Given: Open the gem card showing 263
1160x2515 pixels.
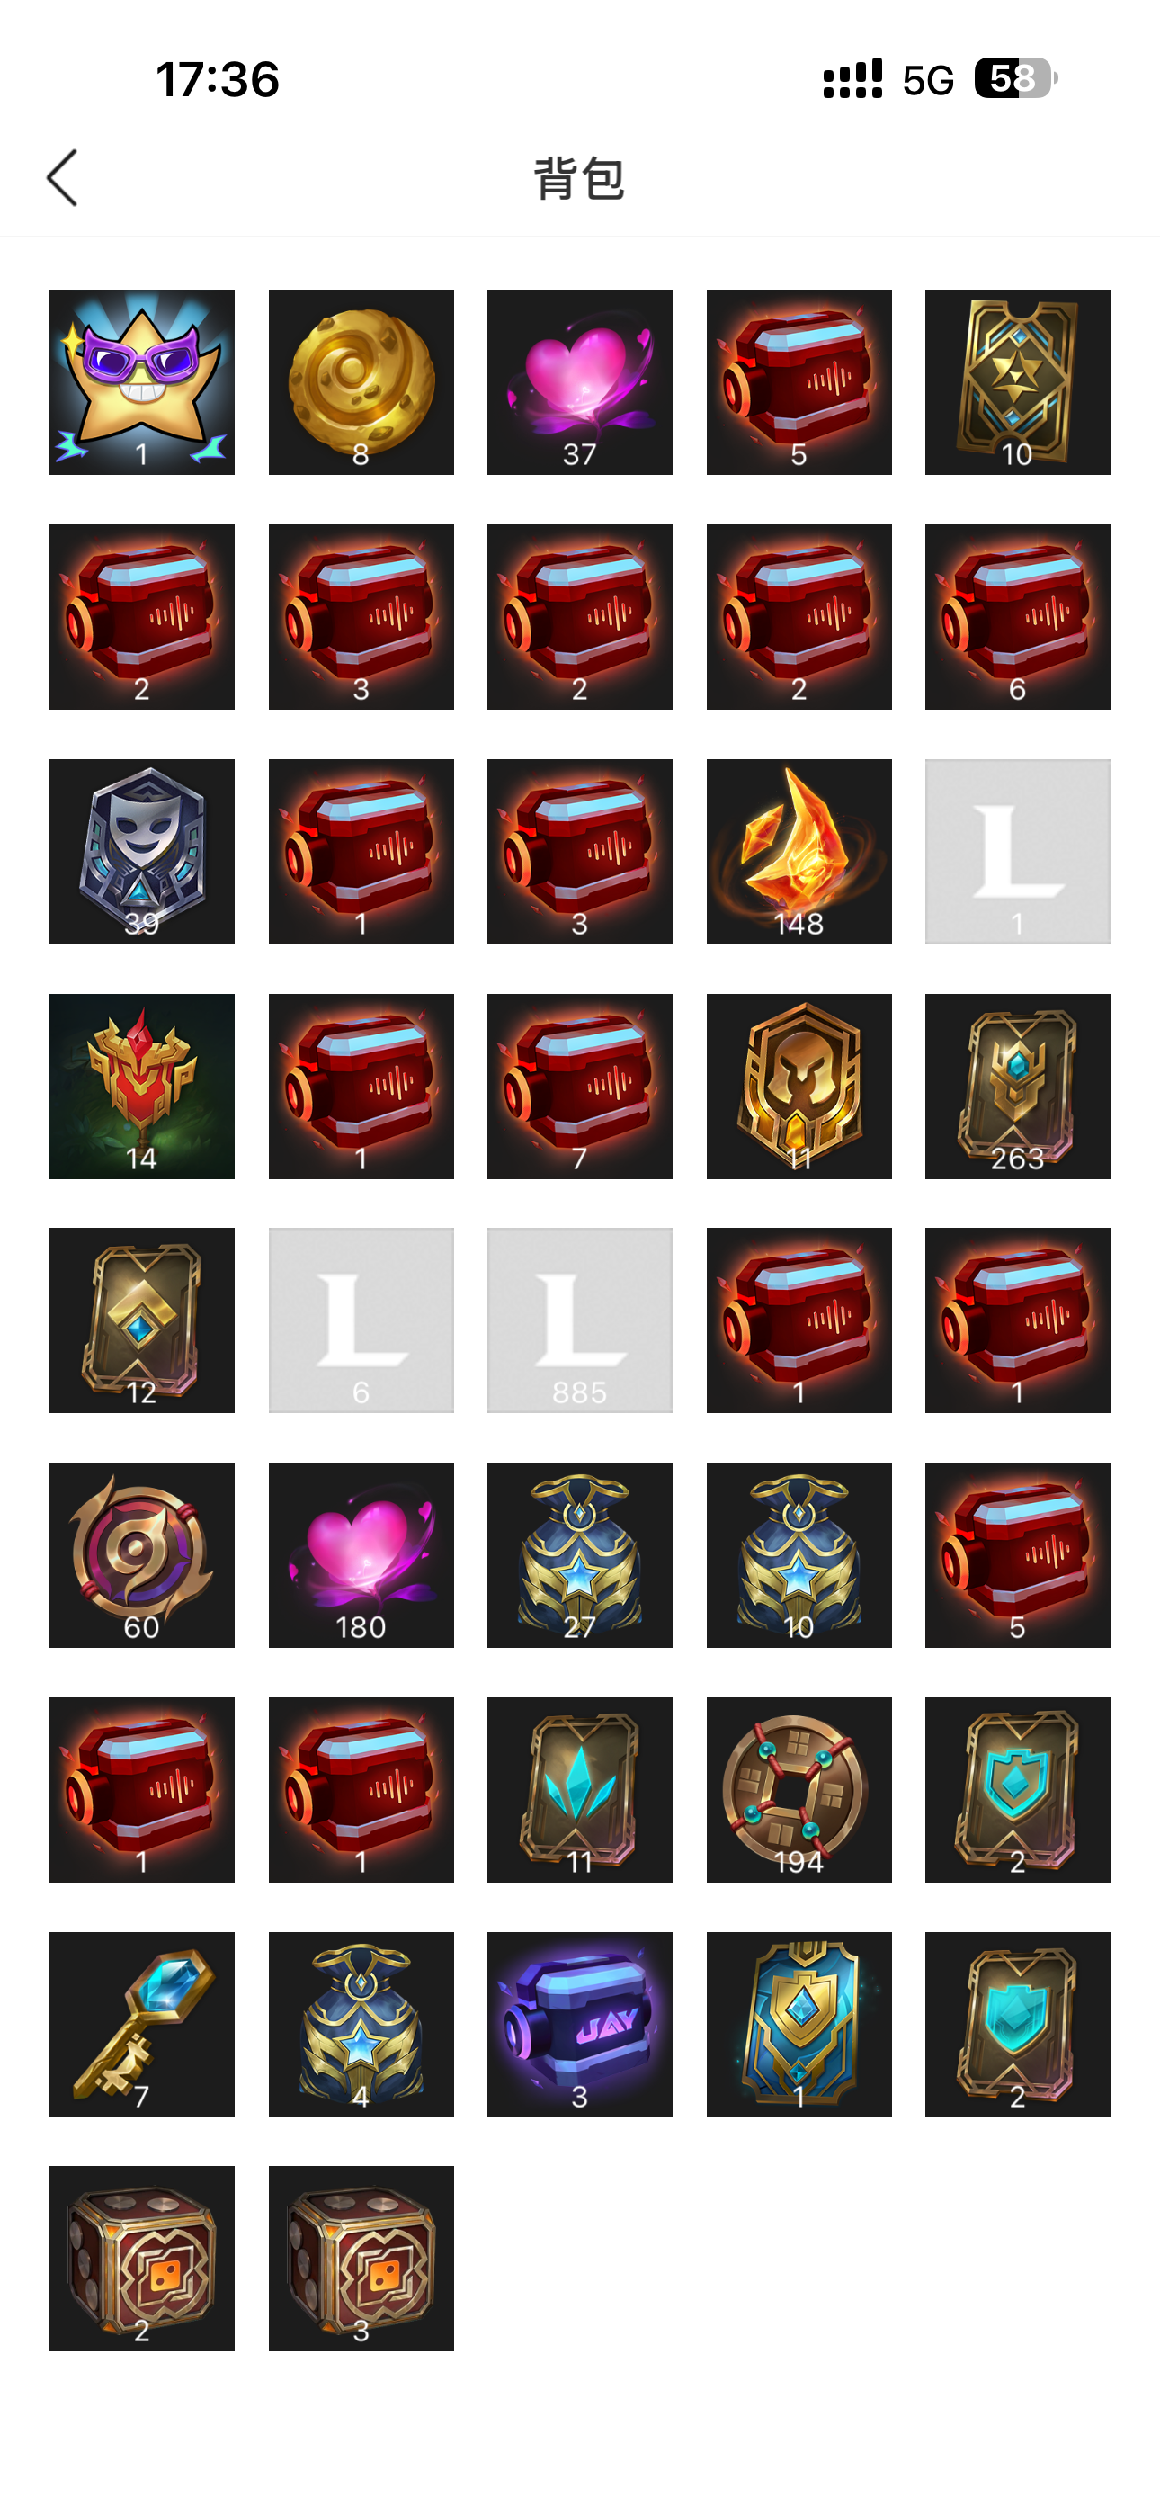Looking at the screenshot, I should pos(1017,1087).
